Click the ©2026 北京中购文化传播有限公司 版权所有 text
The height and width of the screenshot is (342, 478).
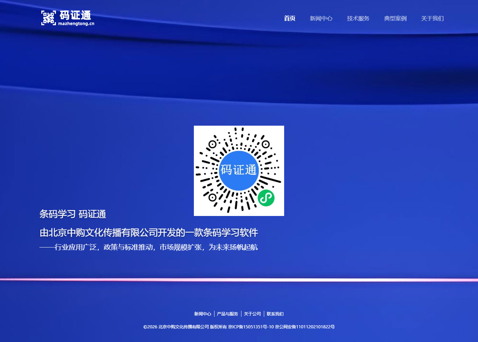click(185, 327)
